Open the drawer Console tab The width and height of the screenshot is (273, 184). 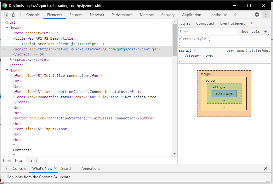pyautogui.click(x=19, y=169)
